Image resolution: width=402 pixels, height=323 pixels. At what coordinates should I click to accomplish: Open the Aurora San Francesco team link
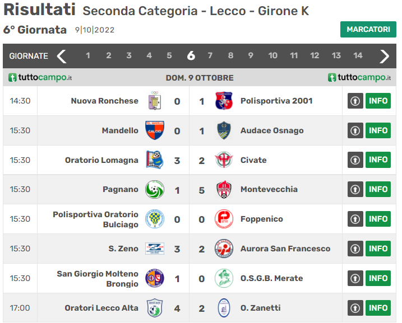point(285,249)
